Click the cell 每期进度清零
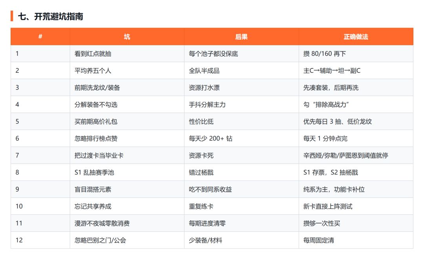 [241, 223]
